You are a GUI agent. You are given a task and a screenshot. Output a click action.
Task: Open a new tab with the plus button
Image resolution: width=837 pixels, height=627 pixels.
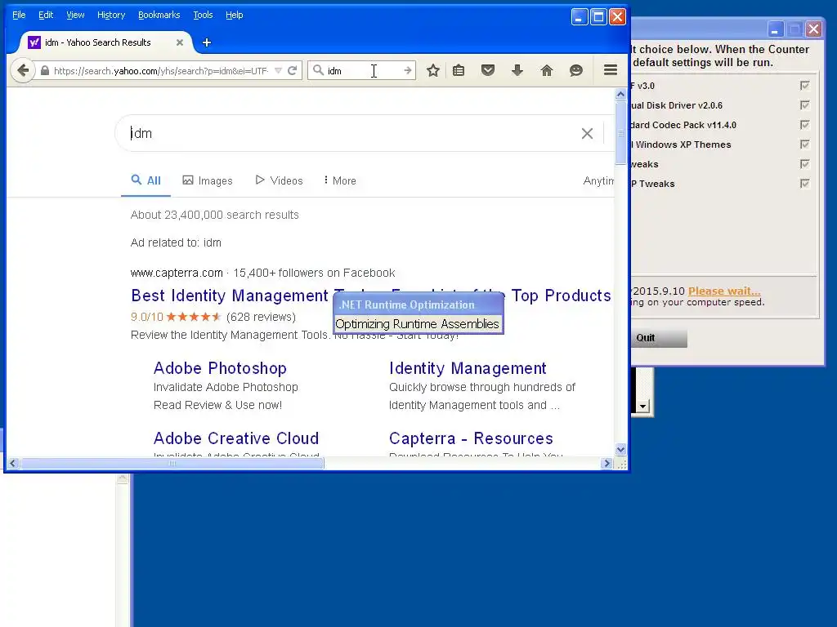[207, 42]
